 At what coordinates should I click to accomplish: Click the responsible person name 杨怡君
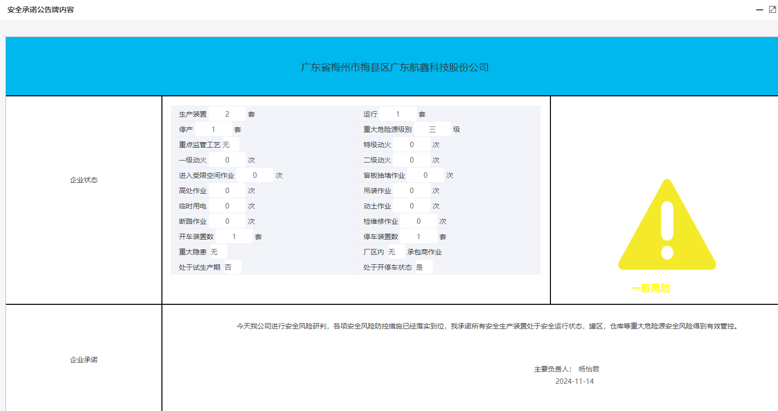588,369
